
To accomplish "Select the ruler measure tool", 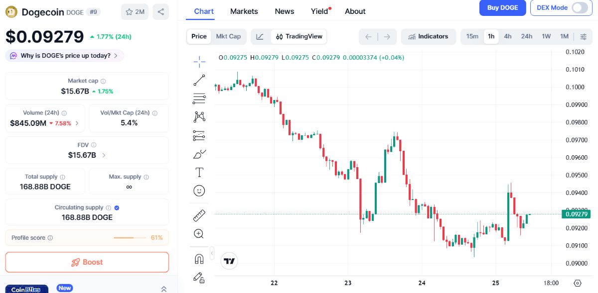I will click(199, 215).
